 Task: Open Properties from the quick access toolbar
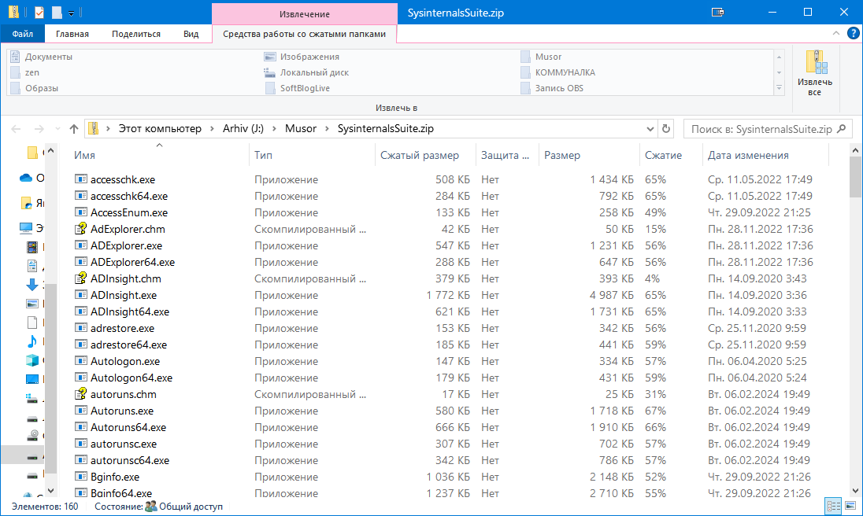[x=39, y=12]
